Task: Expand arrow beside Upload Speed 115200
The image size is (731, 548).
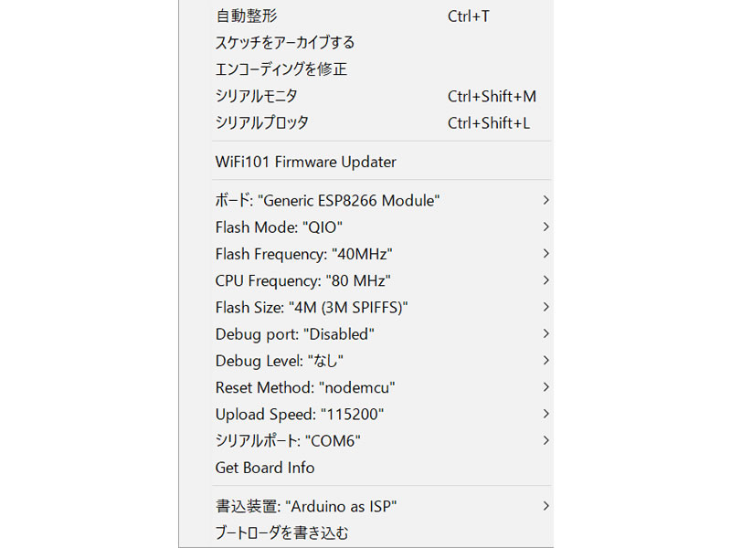Action: tap(546, 414)
